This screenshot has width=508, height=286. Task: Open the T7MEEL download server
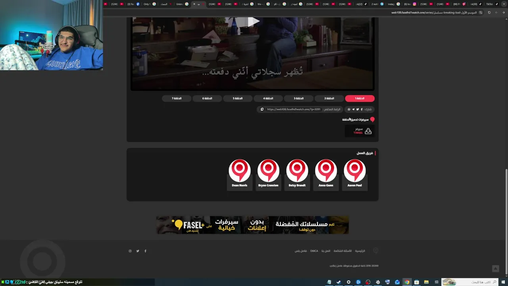359,131
